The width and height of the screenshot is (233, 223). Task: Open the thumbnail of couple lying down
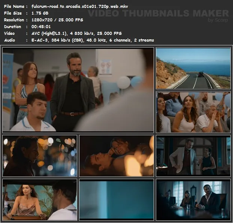(x=116, y=156)
